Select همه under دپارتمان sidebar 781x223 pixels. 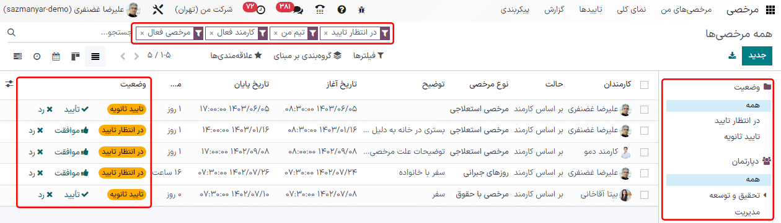click(x=719, y=180)
